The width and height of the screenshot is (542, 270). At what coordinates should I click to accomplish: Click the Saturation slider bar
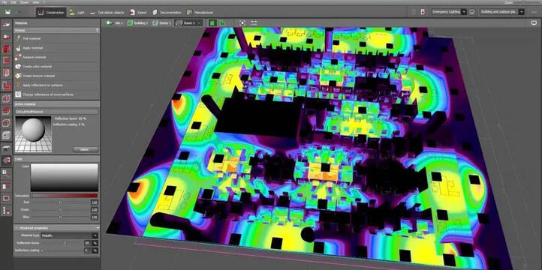(x=65, y=196)
